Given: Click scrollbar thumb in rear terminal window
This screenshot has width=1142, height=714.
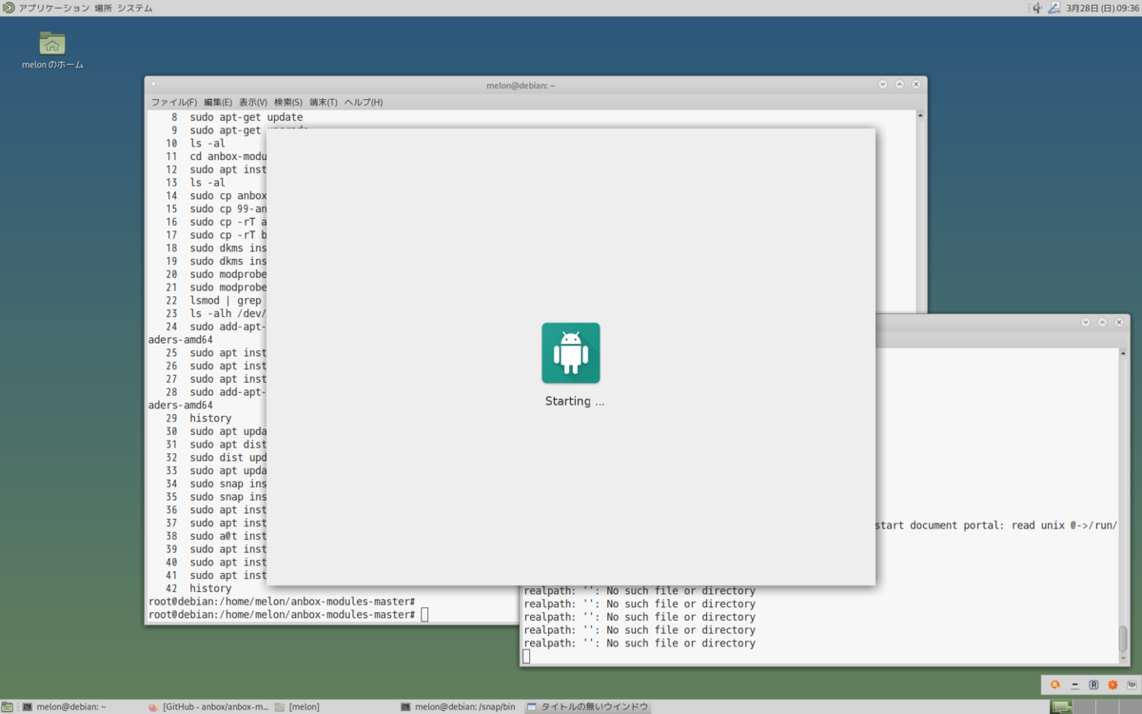Looking at the screenshot, I should coord(1123,638).
